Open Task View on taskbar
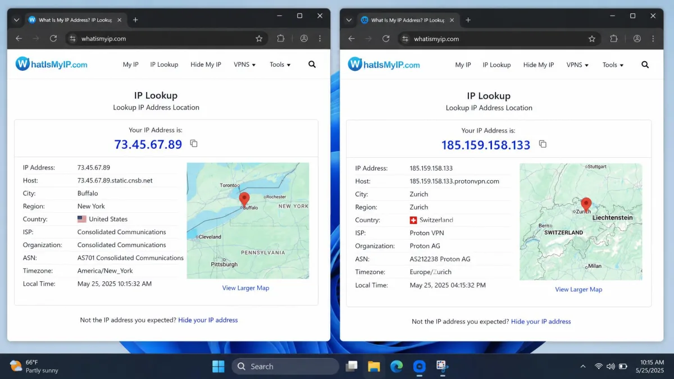 352,367
